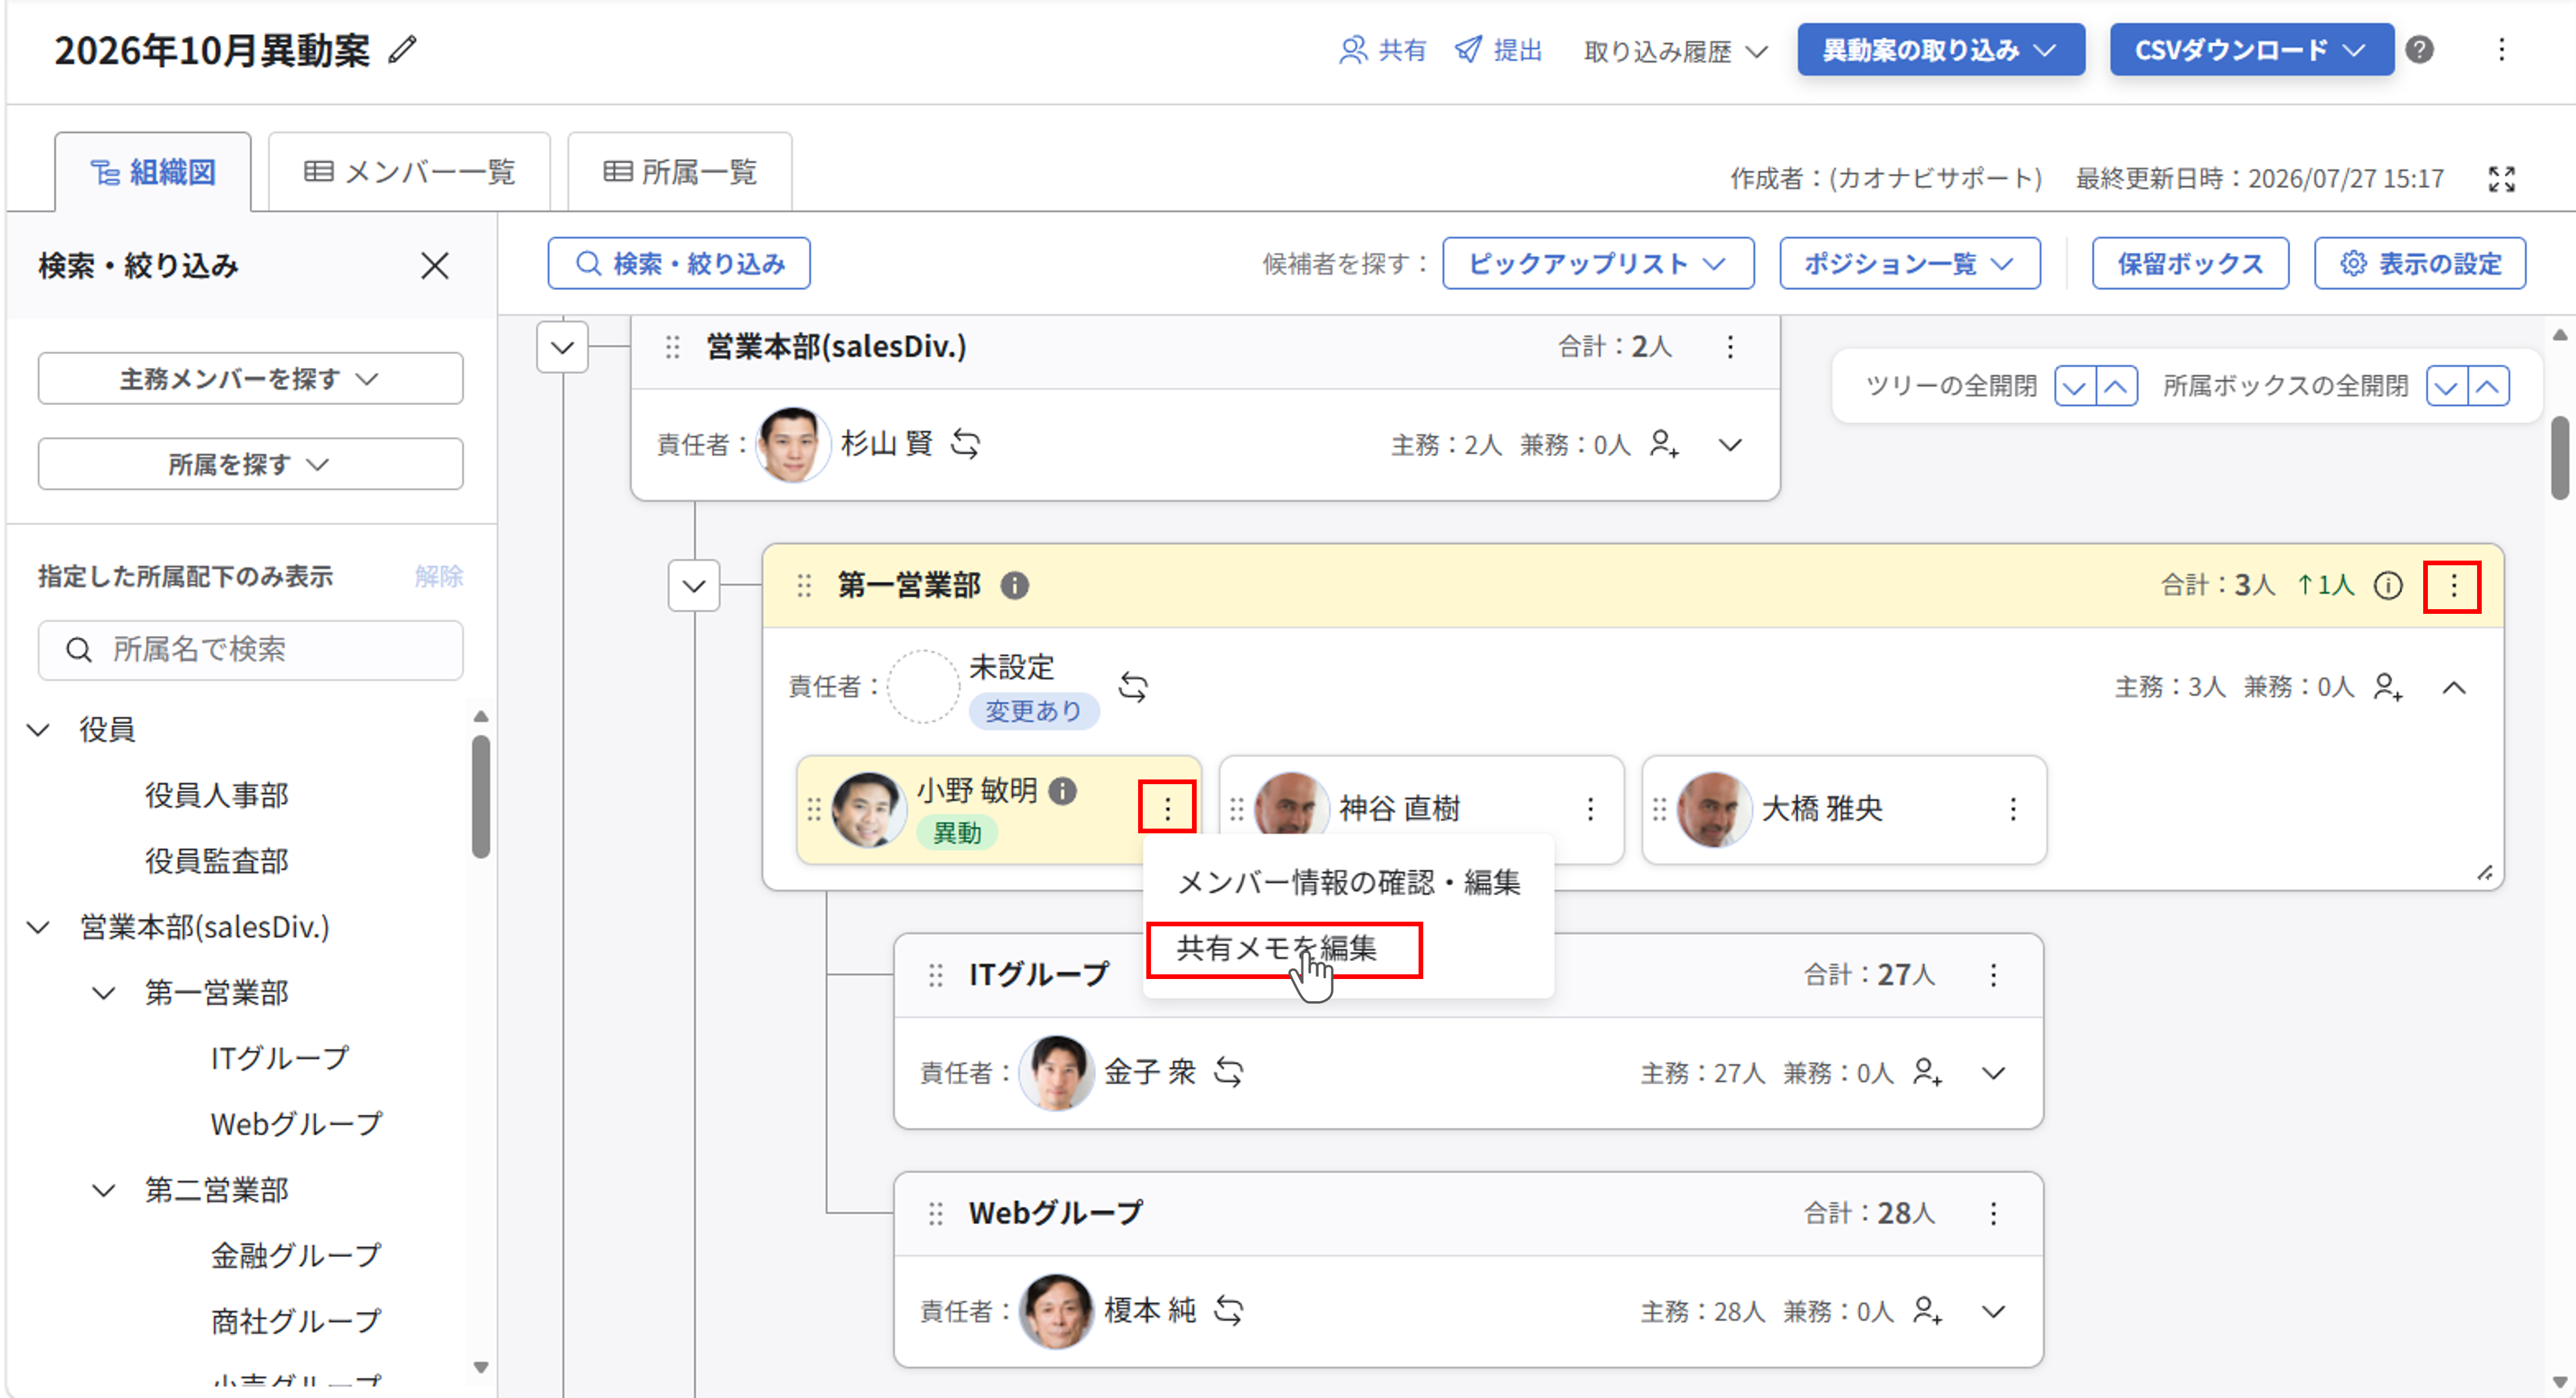The height and width of the screenshot is (1398, 2576).
Task: Grab drag handle of 第一営業部 box
Action: (x=804, y=586)
